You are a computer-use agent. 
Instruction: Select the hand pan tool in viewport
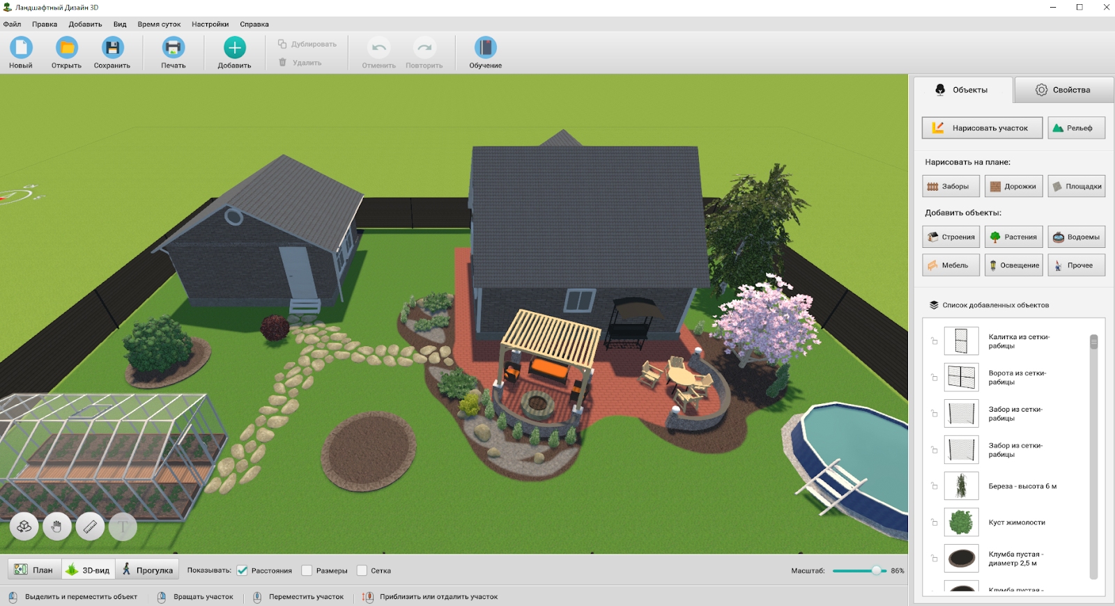point(56,527)
